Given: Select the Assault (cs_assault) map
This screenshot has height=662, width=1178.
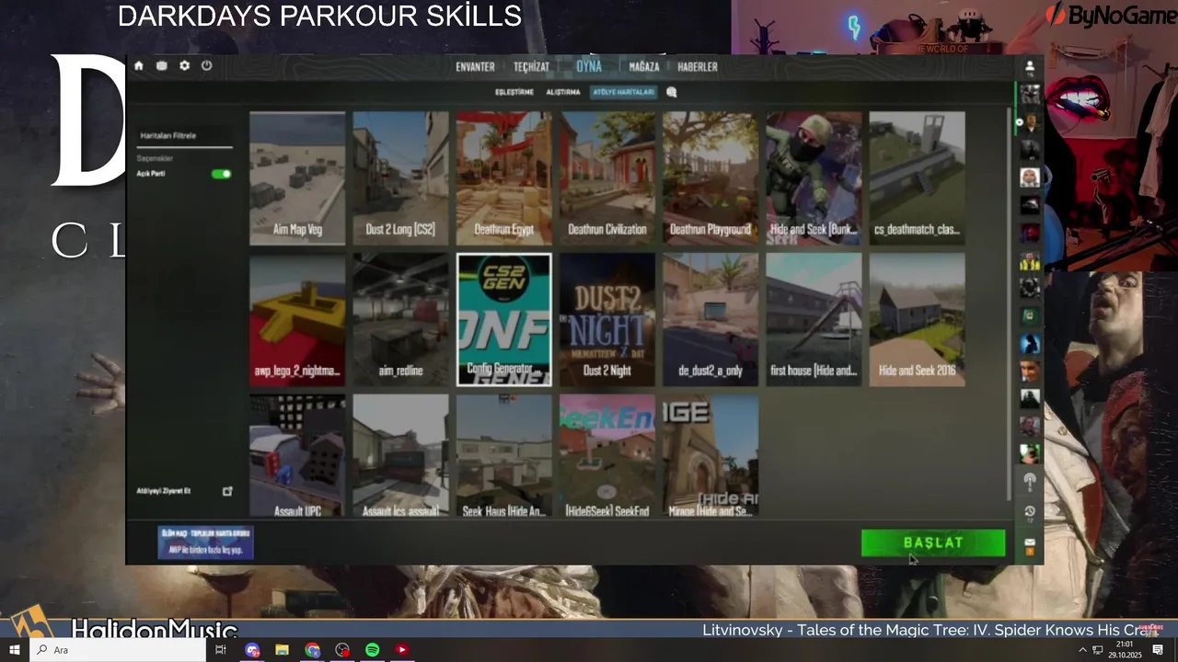Looking at the screenshot, I should coord(400,456).
